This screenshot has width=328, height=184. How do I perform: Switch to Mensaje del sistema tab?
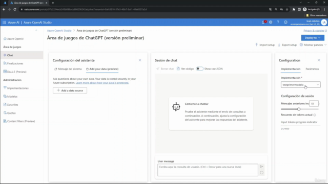[68, 69]
